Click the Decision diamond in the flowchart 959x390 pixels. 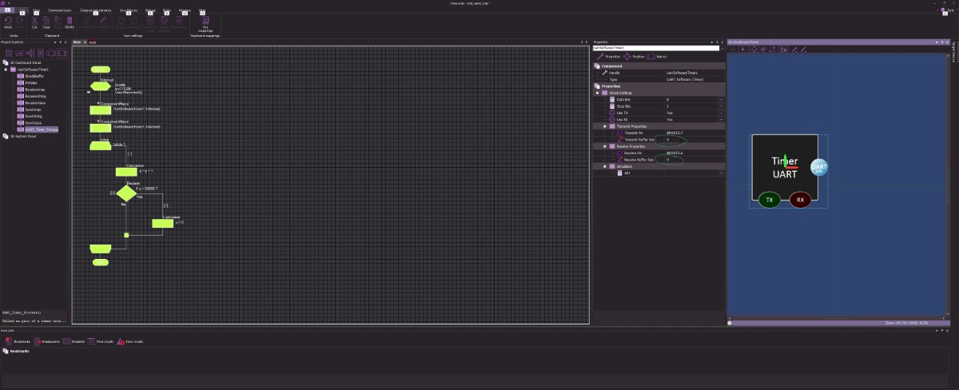126,193
